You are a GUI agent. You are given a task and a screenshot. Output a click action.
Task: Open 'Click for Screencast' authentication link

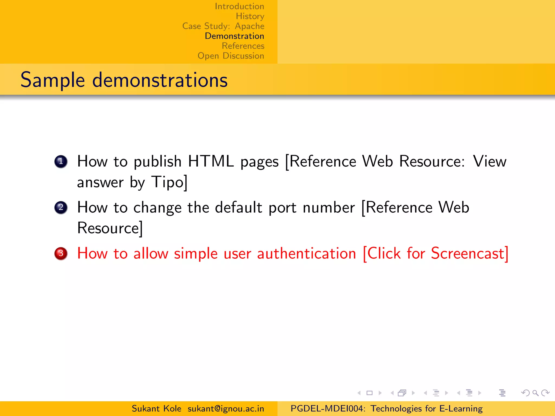[435, 254]
